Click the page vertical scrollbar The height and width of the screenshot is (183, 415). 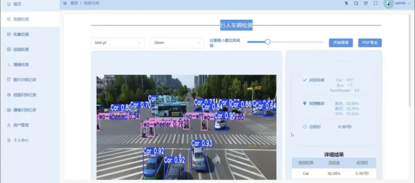pos(409,61)
